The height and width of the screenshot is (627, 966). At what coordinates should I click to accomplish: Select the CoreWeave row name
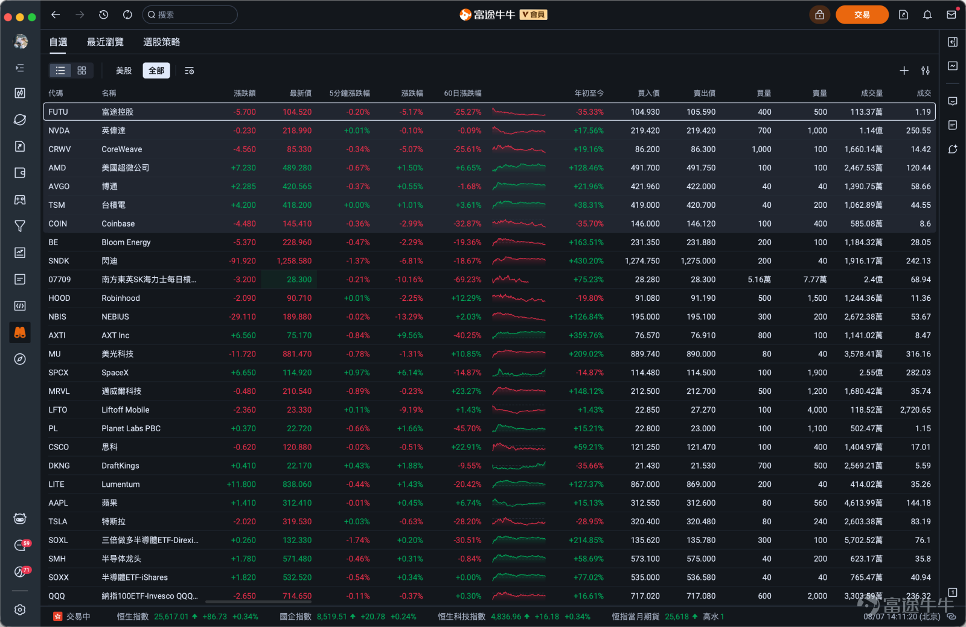coord(122,149)
